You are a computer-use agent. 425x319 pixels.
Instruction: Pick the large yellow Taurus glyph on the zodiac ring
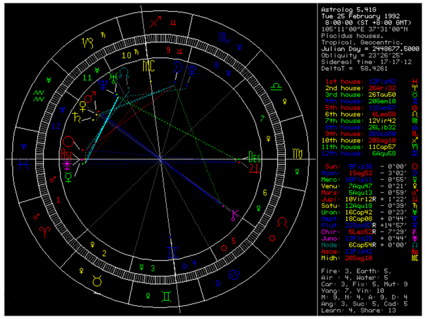[97, 281]
